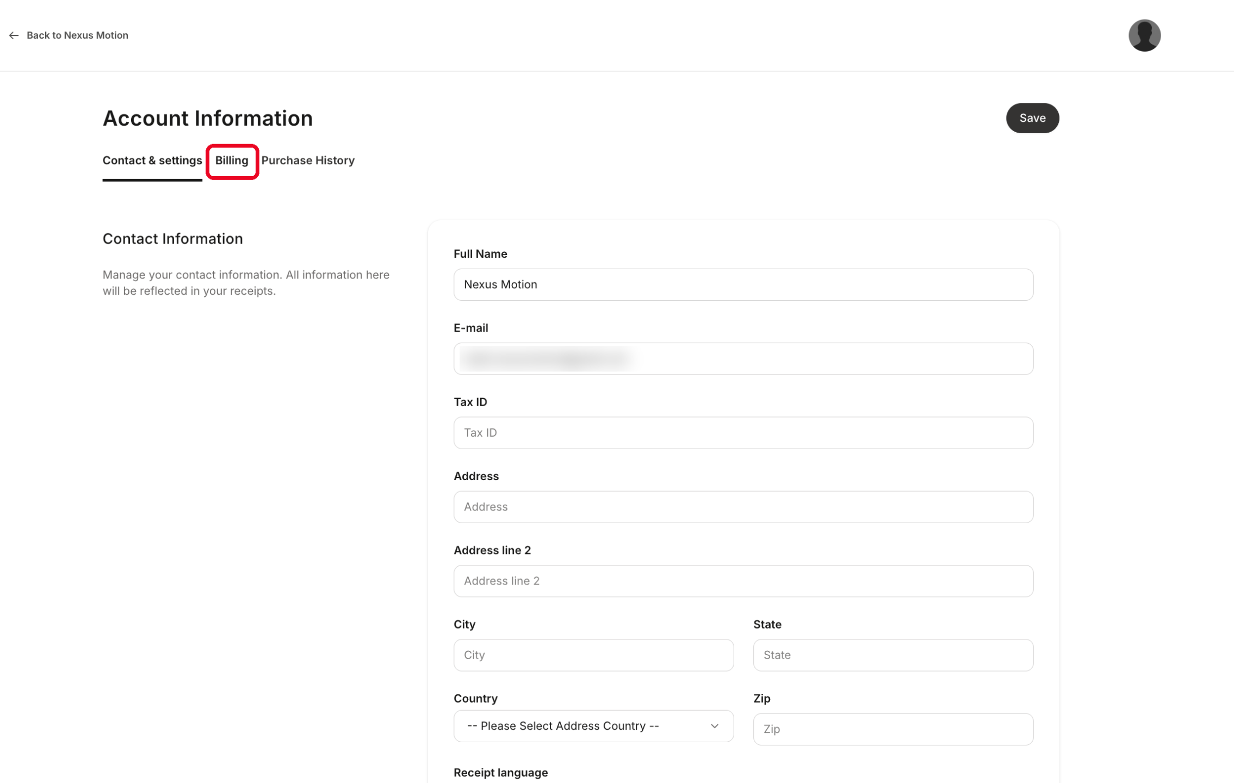The height and width of the screenshot is (783, 1234).
Task: Open the Purchase History tab
Action: [x=308, y=161]
